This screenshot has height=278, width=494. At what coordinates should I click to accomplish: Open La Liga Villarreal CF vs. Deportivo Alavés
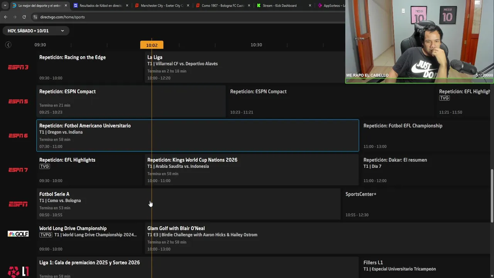[245, 67]
